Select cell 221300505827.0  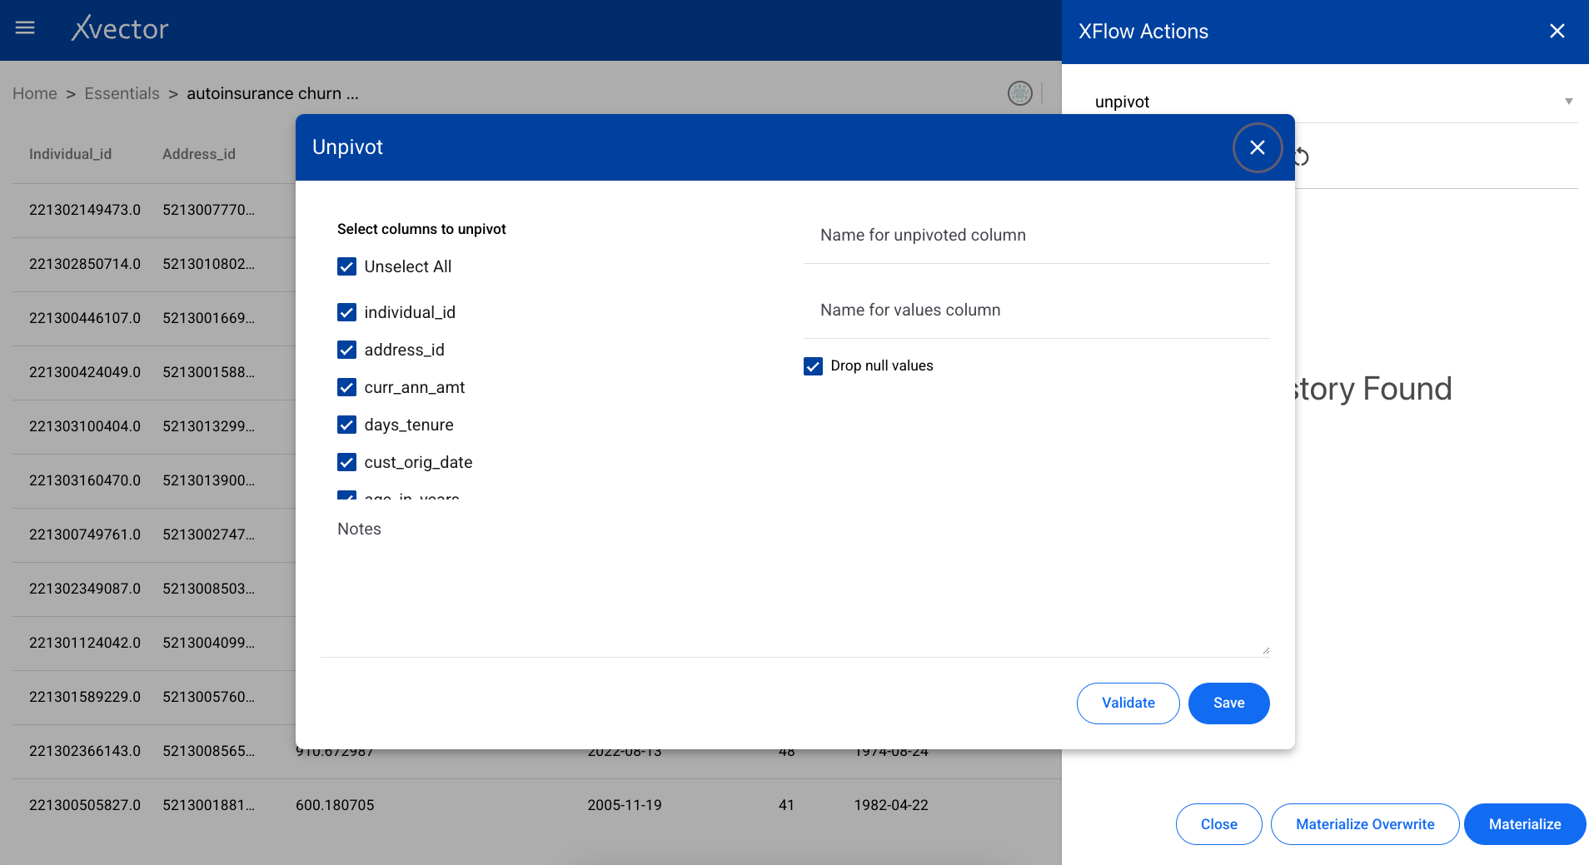click(x=85, y=805)
